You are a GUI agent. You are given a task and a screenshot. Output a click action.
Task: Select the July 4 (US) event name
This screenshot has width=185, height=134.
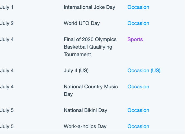[x=76, y=71]
